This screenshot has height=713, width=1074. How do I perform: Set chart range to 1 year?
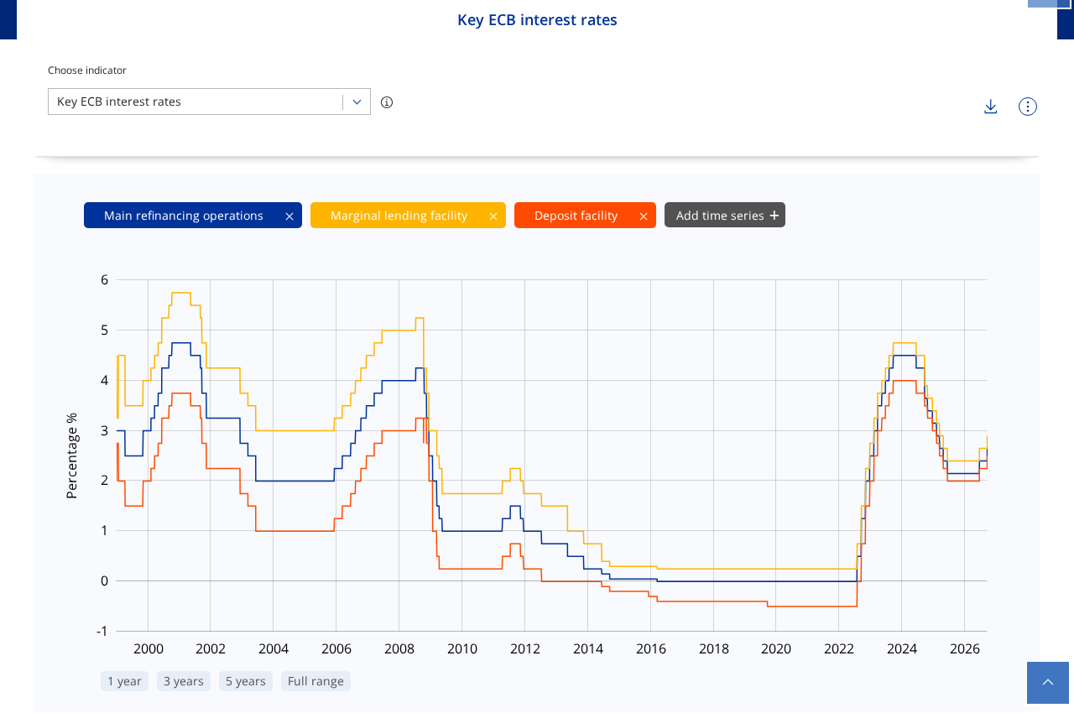pyautogui.click(x=124, y=681)
